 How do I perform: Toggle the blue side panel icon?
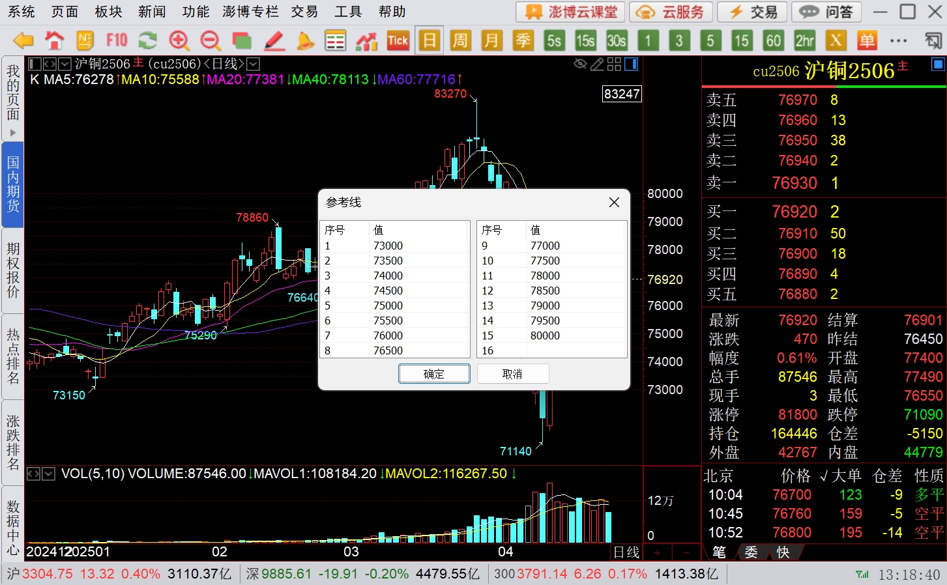pos(631,64)
